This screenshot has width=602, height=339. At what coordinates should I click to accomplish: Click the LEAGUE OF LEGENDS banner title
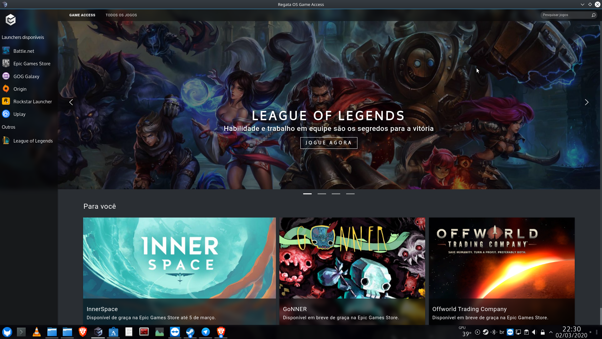click(x=329, y=116)
